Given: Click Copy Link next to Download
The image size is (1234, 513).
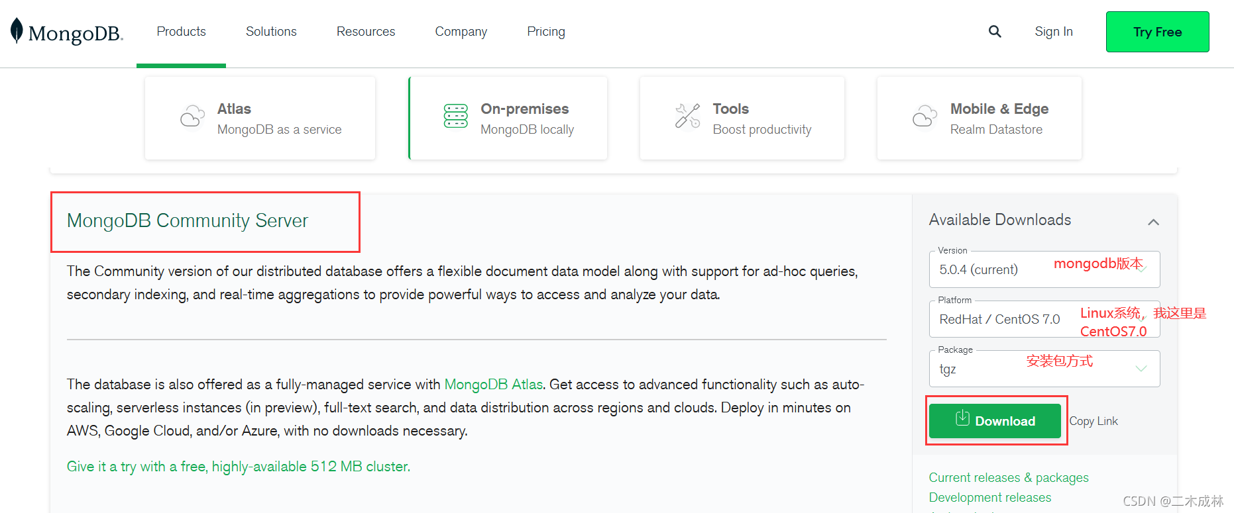Looking at the screenshot, I should coord(1094,421).
